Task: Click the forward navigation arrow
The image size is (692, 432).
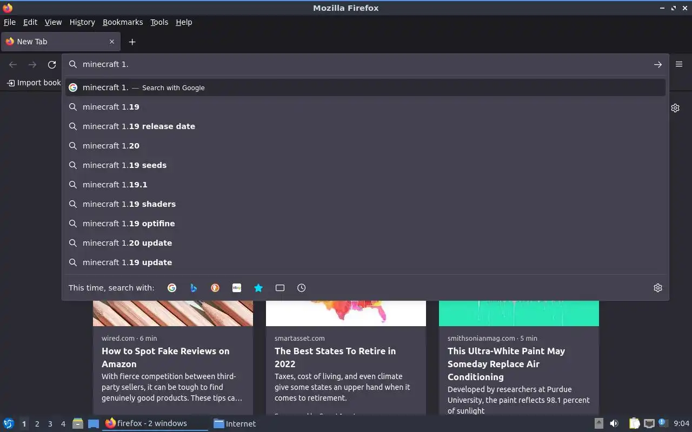Action: 32,65
